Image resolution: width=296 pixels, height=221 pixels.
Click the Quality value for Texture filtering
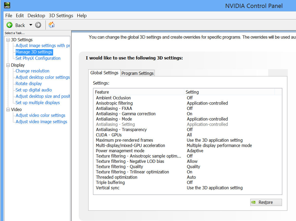tap(193, 167)
